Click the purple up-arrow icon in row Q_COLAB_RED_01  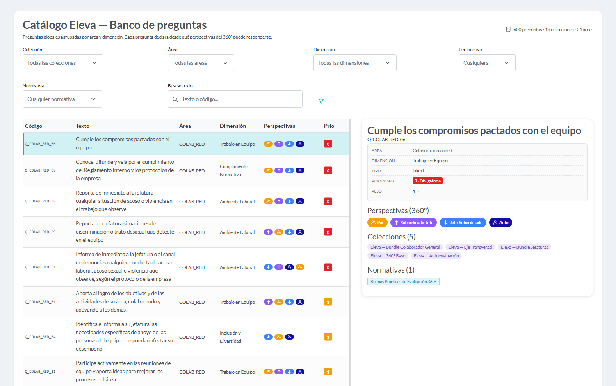tap(268, 302)
